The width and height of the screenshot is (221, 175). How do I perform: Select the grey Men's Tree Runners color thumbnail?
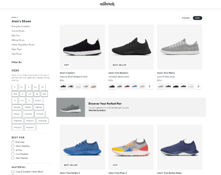click(x=119, y=86)
